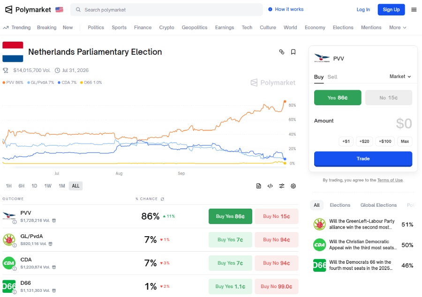Switch chart range to 1W
This screenshot has height=297, width=422.
click(x=48, y=186)
